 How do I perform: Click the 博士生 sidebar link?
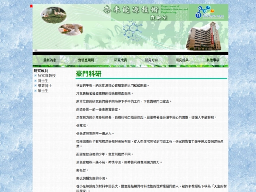click(43, 81)
